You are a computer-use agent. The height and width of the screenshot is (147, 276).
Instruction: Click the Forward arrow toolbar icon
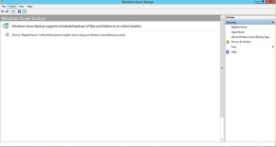[x=7, y=11]
